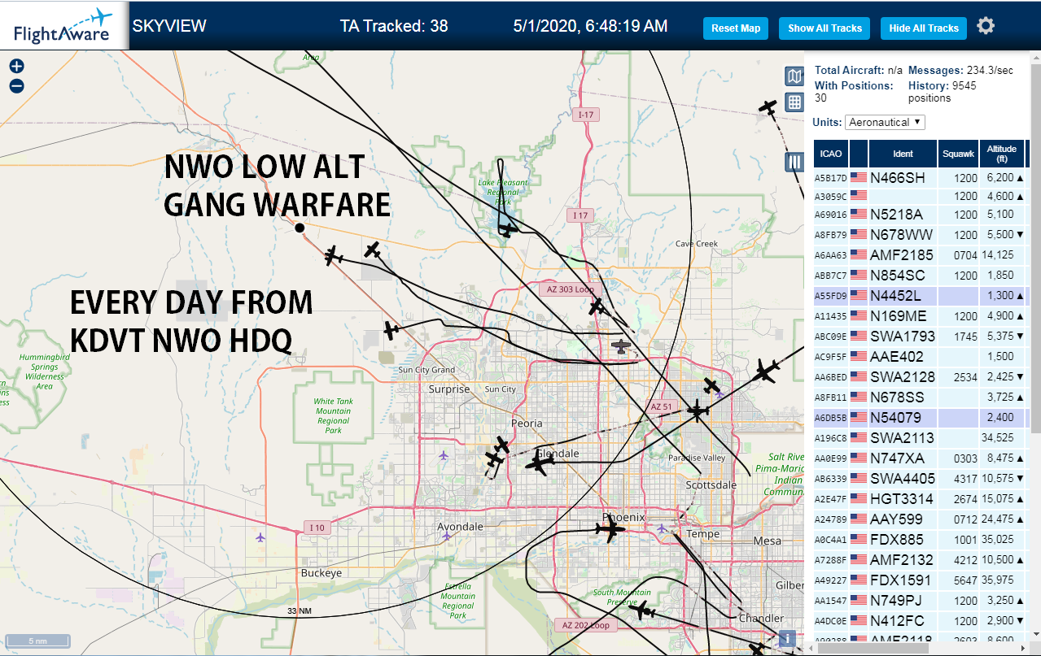
Task: Click the purple airport icon west of Buckeye
Action: 260,537
